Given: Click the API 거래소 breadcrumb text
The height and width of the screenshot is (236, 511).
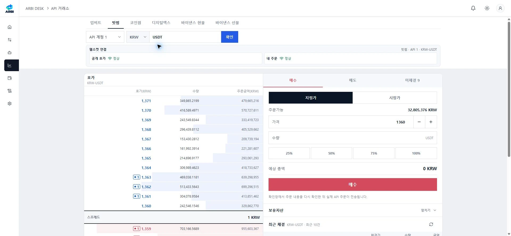Looking at the screenshot, I should pyautogui.click(x=60, y=8).
